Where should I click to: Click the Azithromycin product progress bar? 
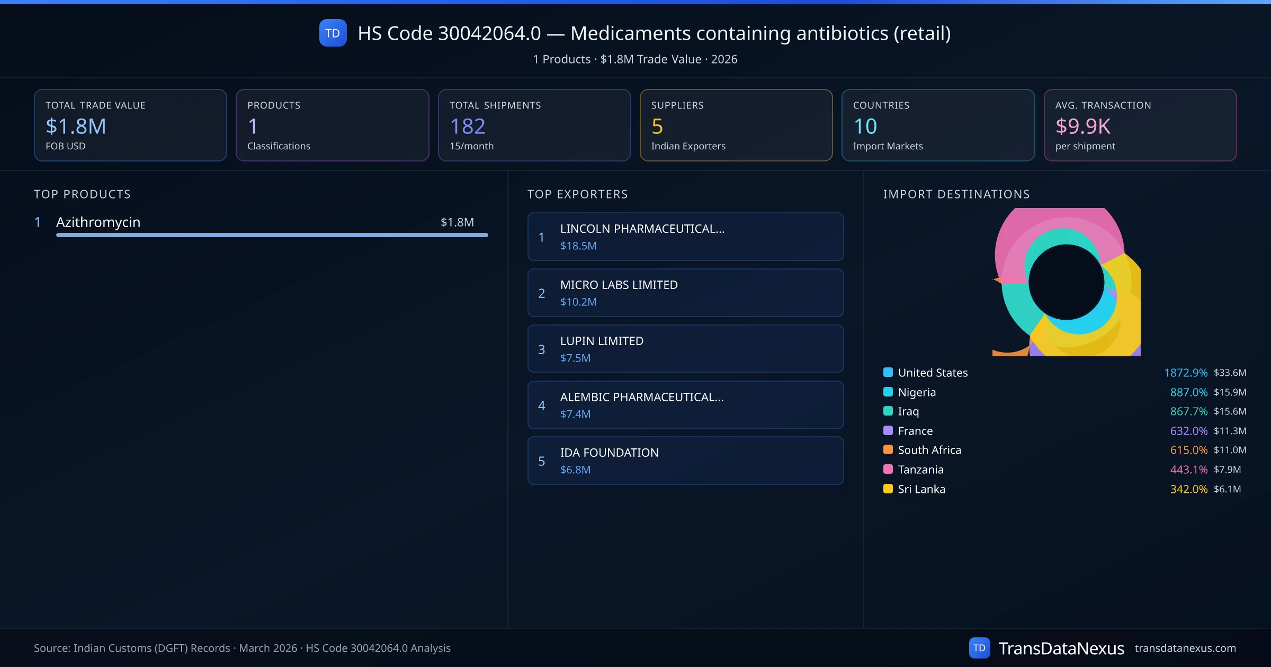click(272, 235)
